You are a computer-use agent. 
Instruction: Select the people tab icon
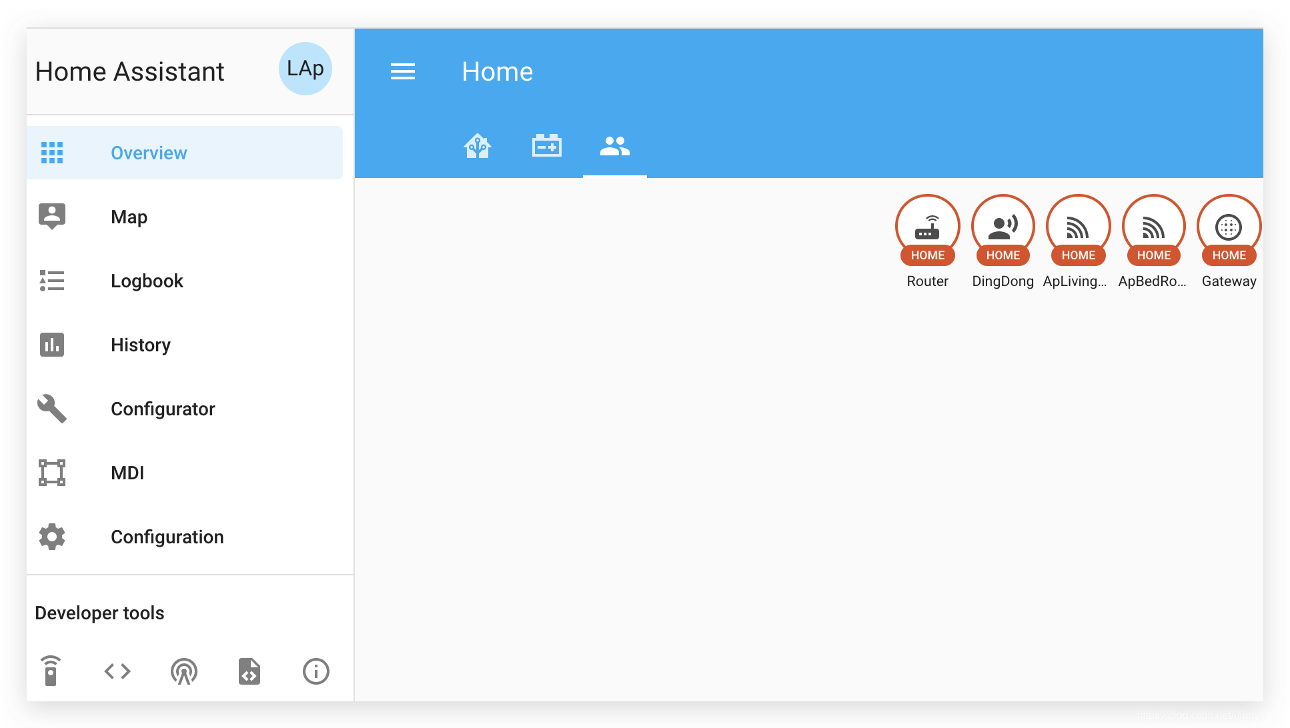614,146
